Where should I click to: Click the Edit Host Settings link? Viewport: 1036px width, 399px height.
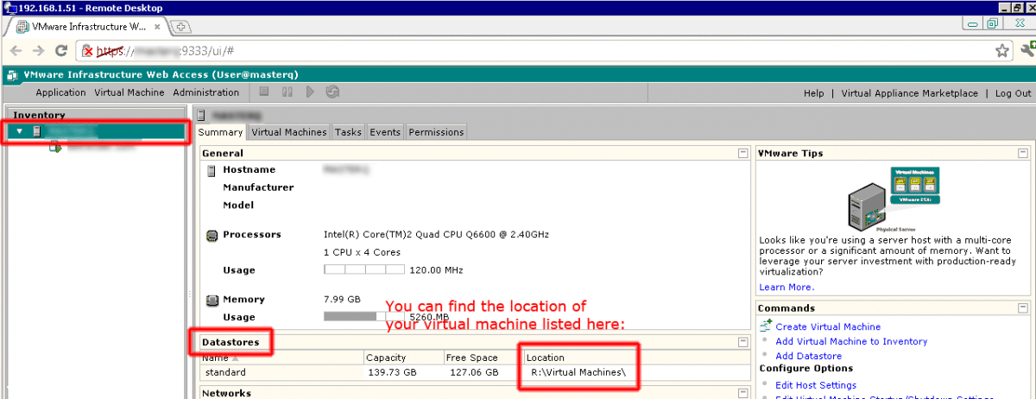(x=816, y=385)
